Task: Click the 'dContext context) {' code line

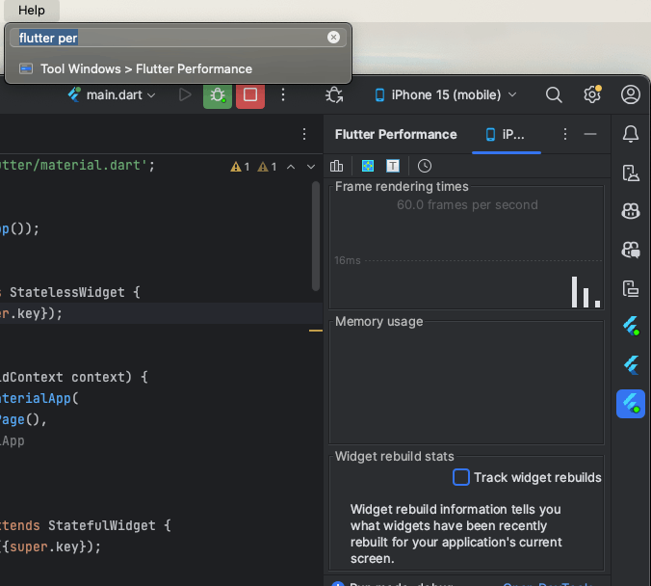Action: 73,377
